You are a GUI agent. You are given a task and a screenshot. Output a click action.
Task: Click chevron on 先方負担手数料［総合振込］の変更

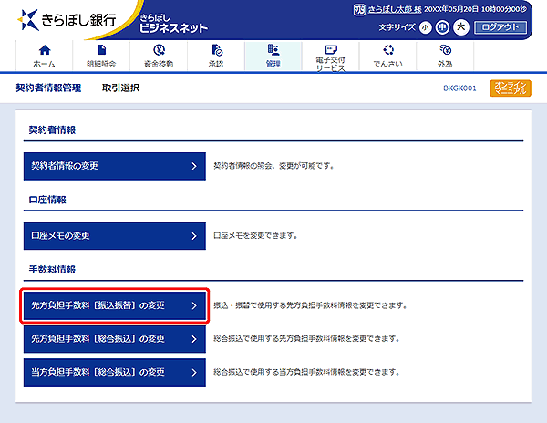coord(194,338)
